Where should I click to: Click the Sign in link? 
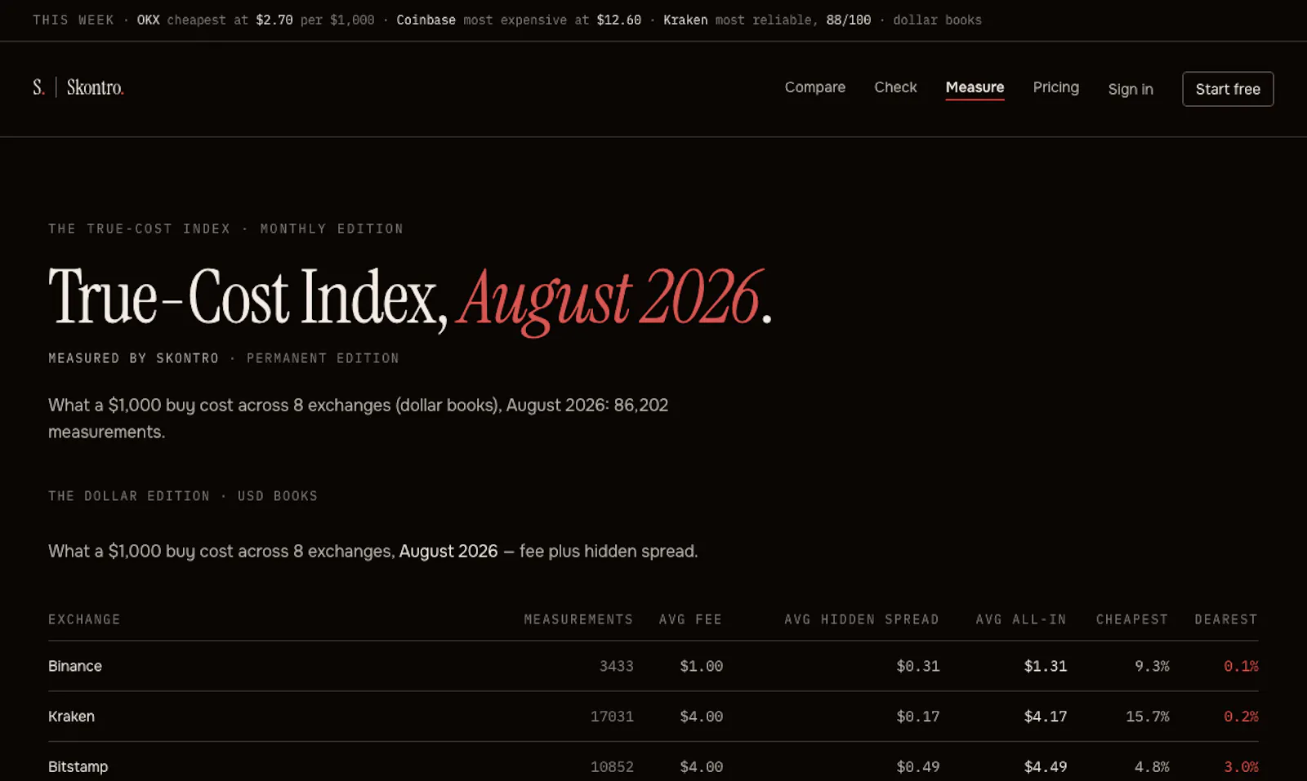point(1131,89)
